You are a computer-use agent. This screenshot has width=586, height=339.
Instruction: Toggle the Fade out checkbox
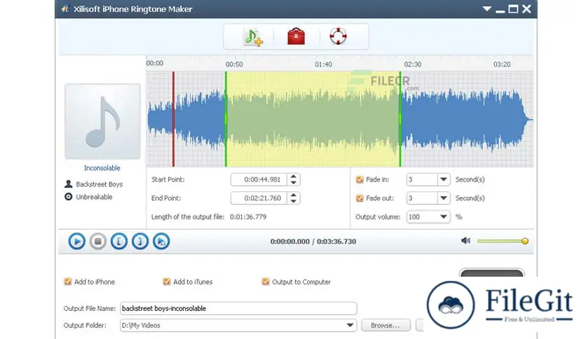(360, 198)
